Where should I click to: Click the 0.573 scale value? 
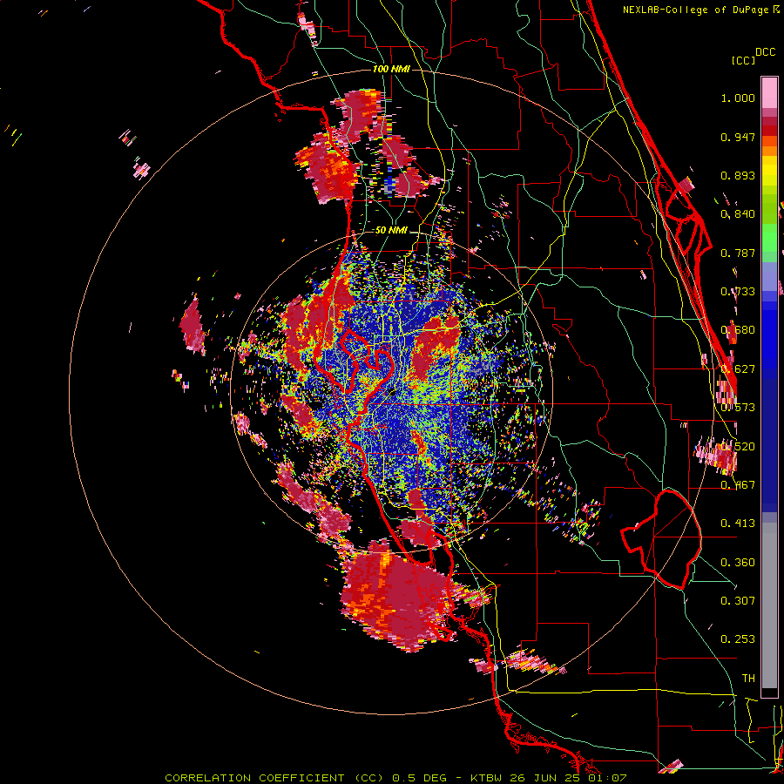click(738, 408)
